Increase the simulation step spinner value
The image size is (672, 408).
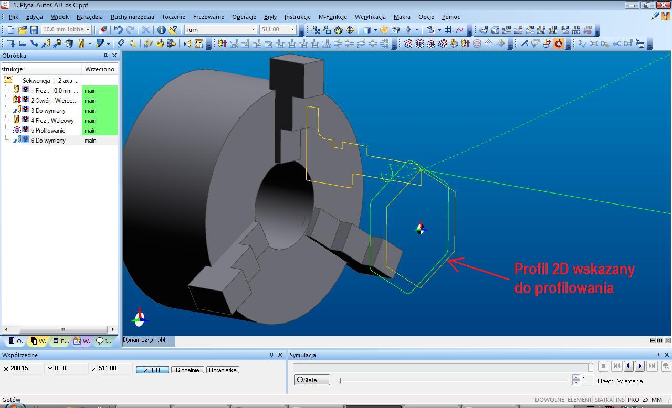pos(576,377)
